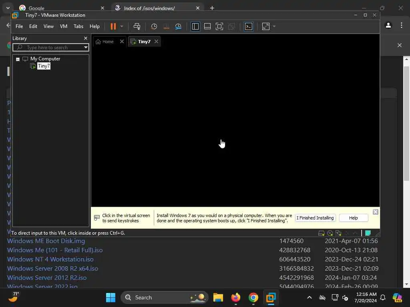This screenshot has height=307, width=410.
Task: Open the Help menu
Action: coord(94,26)
